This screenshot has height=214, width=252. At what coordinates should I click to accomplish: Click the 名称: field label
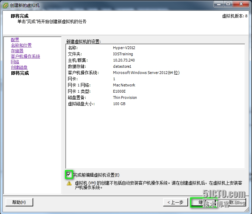tap(73, 48)
